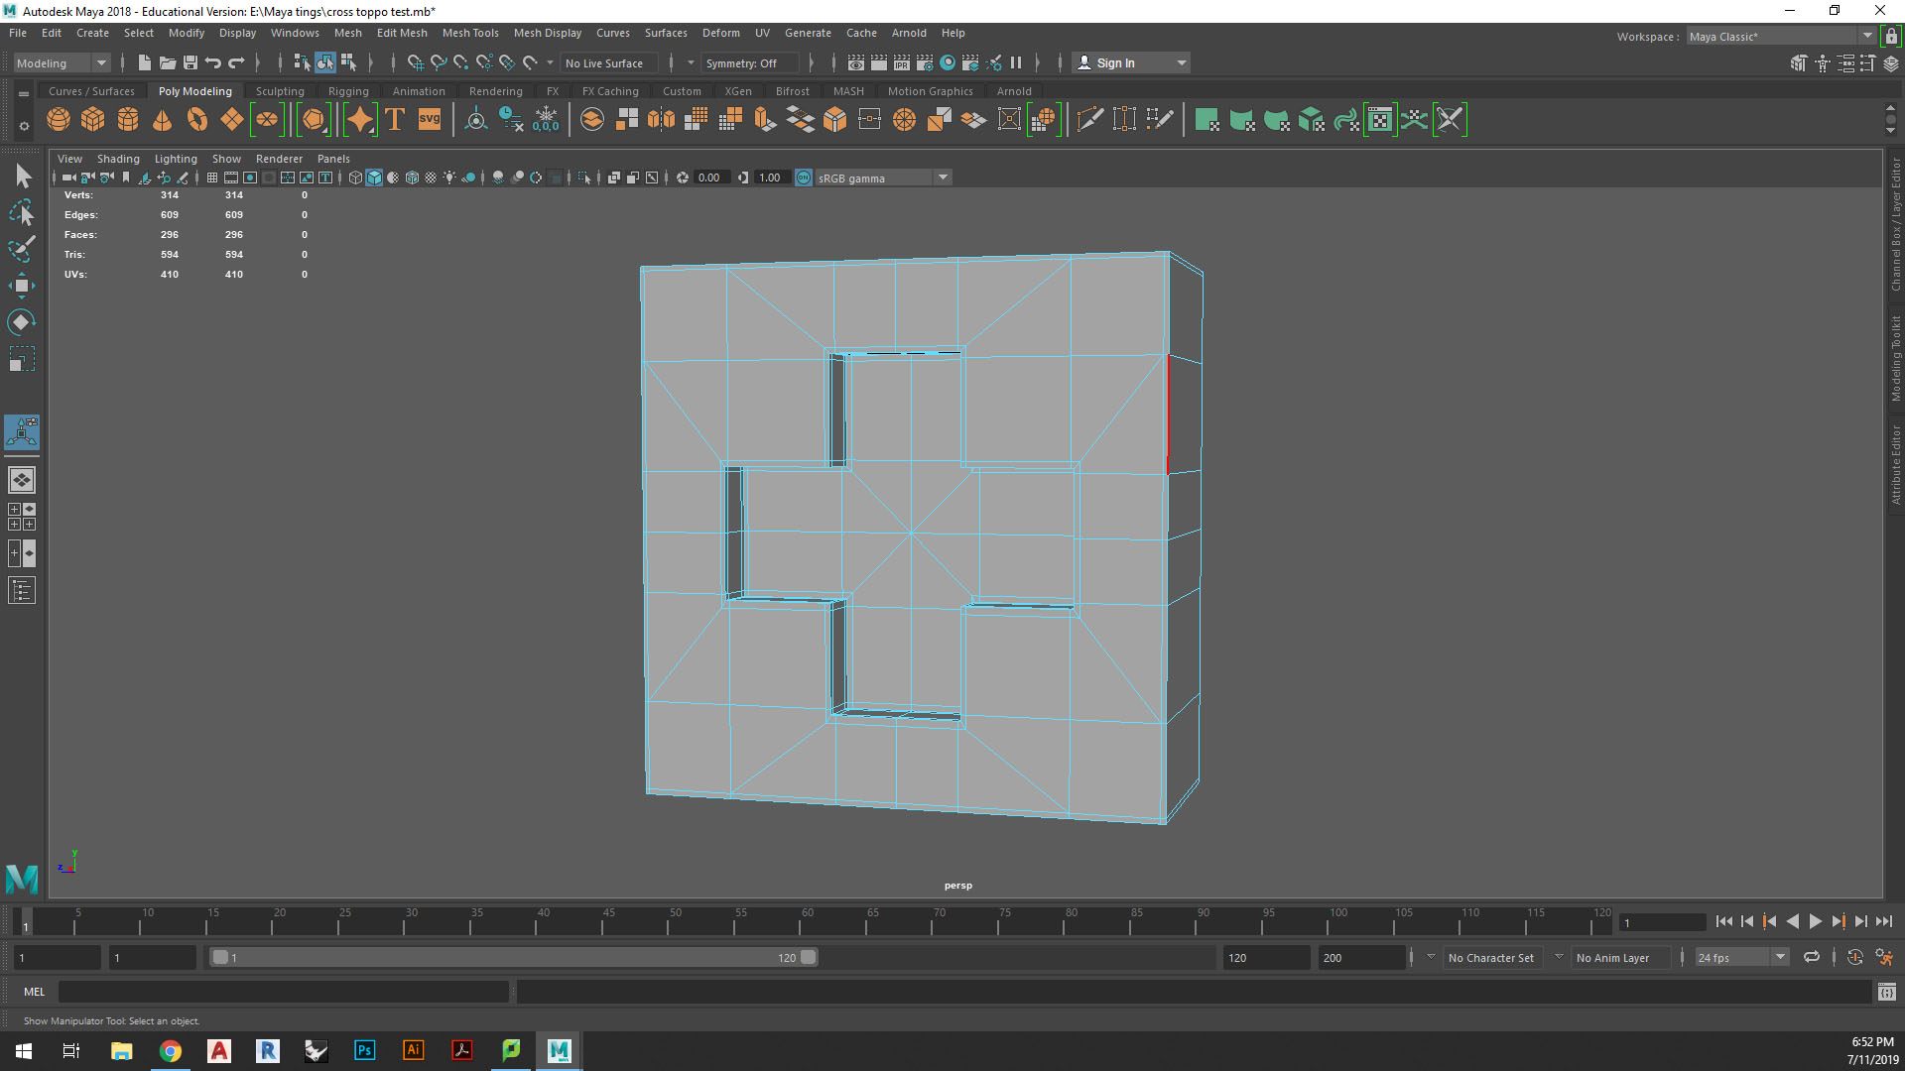This screenshot has width=1905, height=1071.
Task: Open the Symmetry: Off dropdown
Action: click(750, 62)
